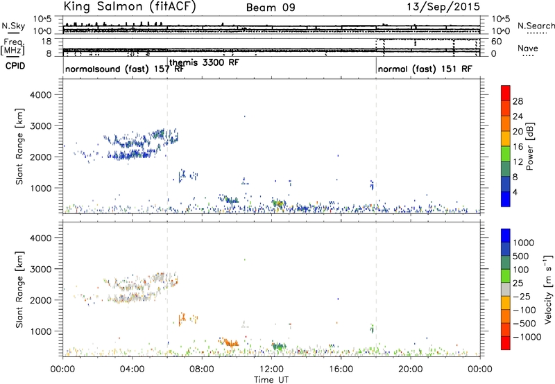Pick the red bottom segment of Velocity colorbar
This screenshot has width=555, height=384.
click(506, 343)
